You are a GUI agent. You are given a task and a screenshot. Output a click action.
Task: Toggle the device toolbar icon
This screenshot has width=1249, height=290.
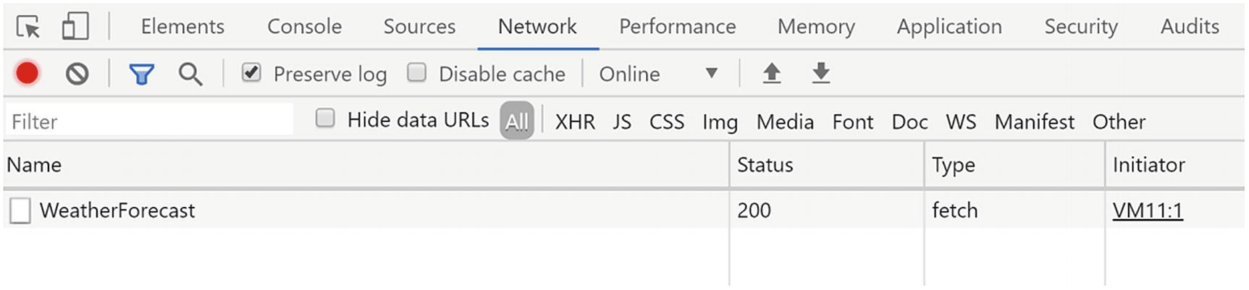75,27
